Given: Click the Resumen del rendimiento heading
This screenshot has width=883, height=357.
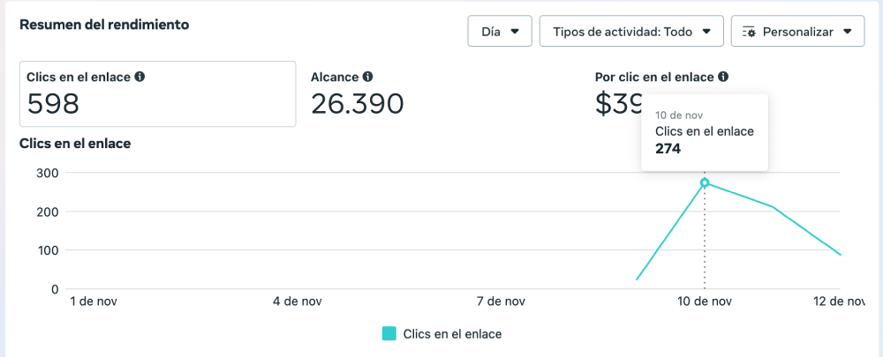Looking at the screenshot, I should (104, 25).
